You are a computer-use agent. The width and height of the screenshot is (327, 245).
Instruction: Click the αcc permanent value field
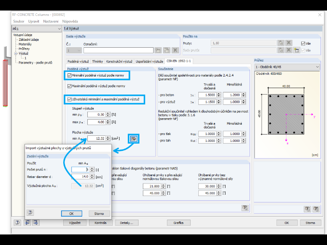click(207, 134)
